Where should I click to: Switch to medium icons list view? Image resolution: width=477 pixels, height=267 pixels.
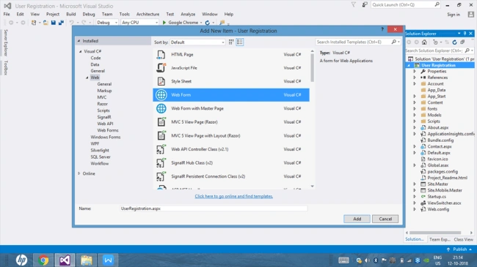click(x=240, y=42)
